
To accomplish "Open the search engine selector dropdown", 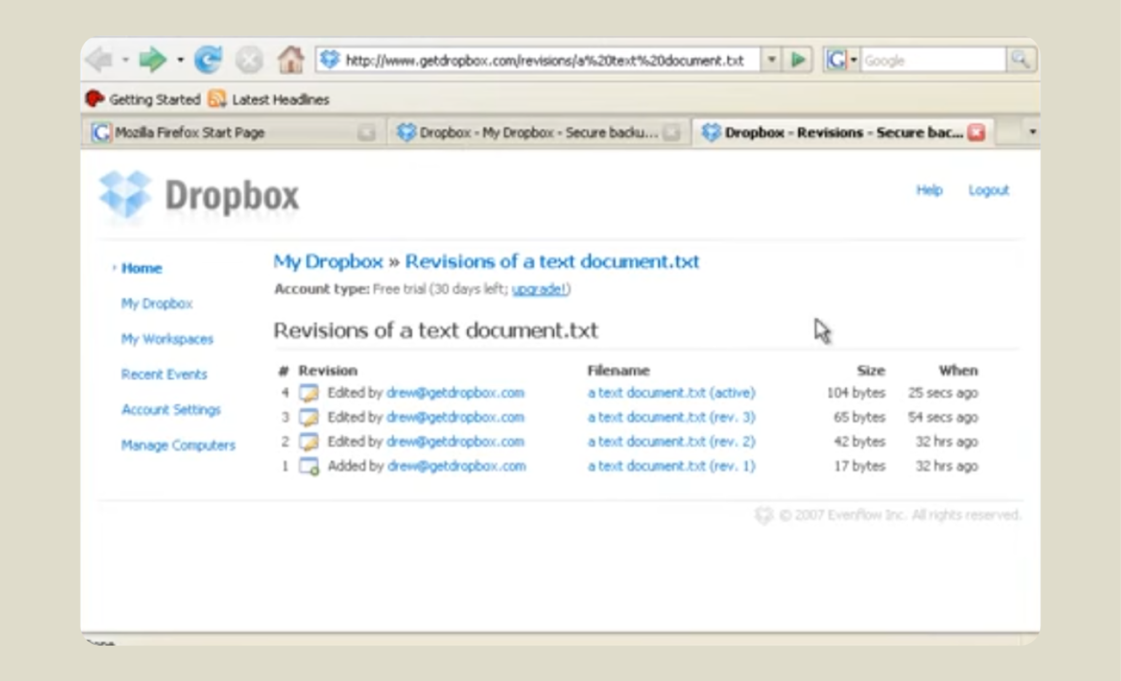I will click(x=854, y=60).
